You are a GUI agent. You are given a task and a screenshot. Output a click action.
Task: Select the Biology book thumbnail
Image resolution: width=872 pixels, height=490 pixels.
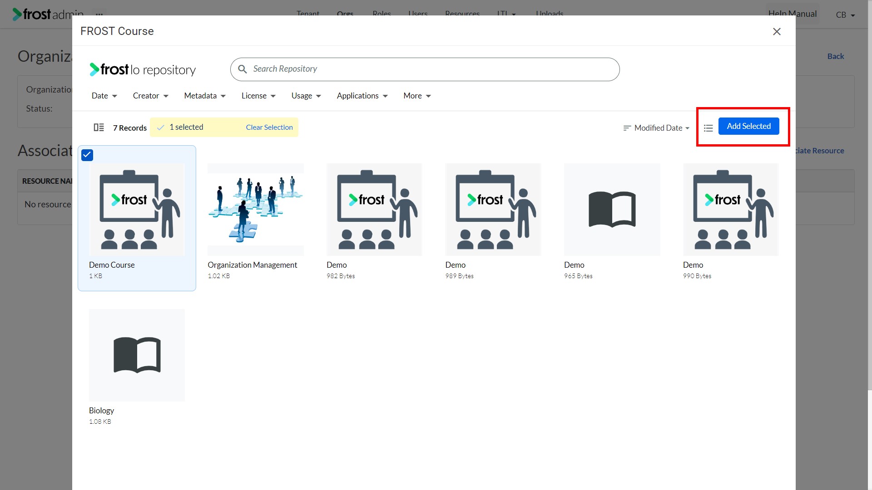[137, 355]
